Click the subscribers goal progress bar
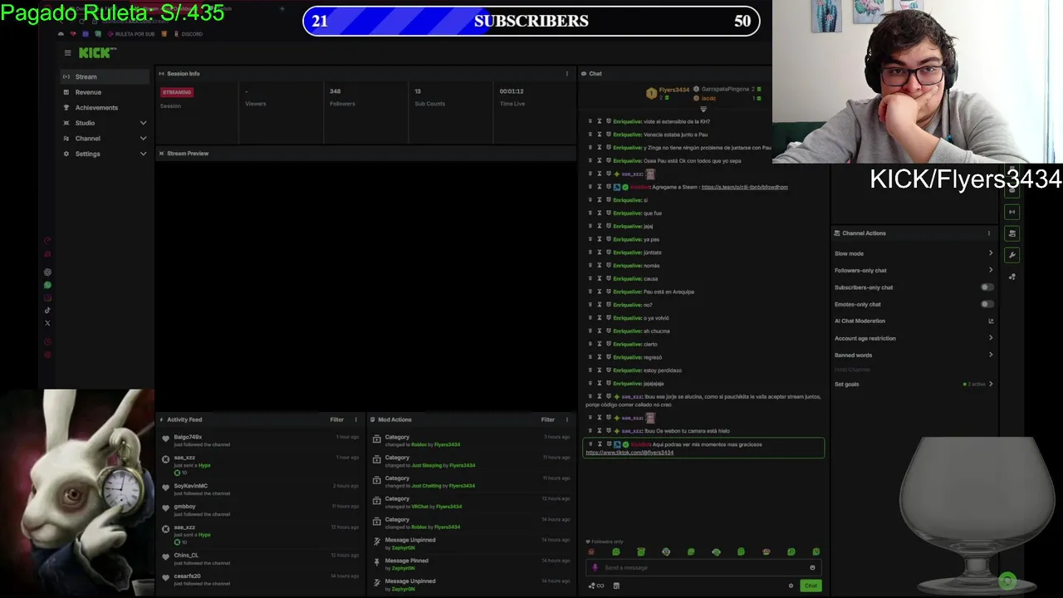 click(x=531, y=22)
